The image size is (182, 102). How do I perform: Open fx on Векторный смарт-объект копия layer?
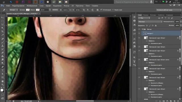point(178,60)
